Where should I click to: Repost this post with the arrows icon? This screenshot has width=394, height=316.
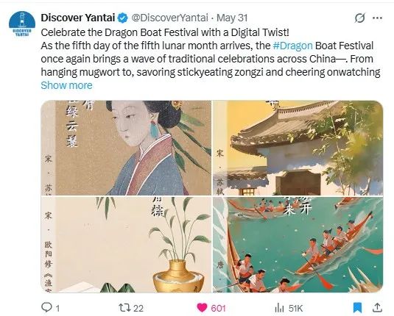click(x=124, y=307)
